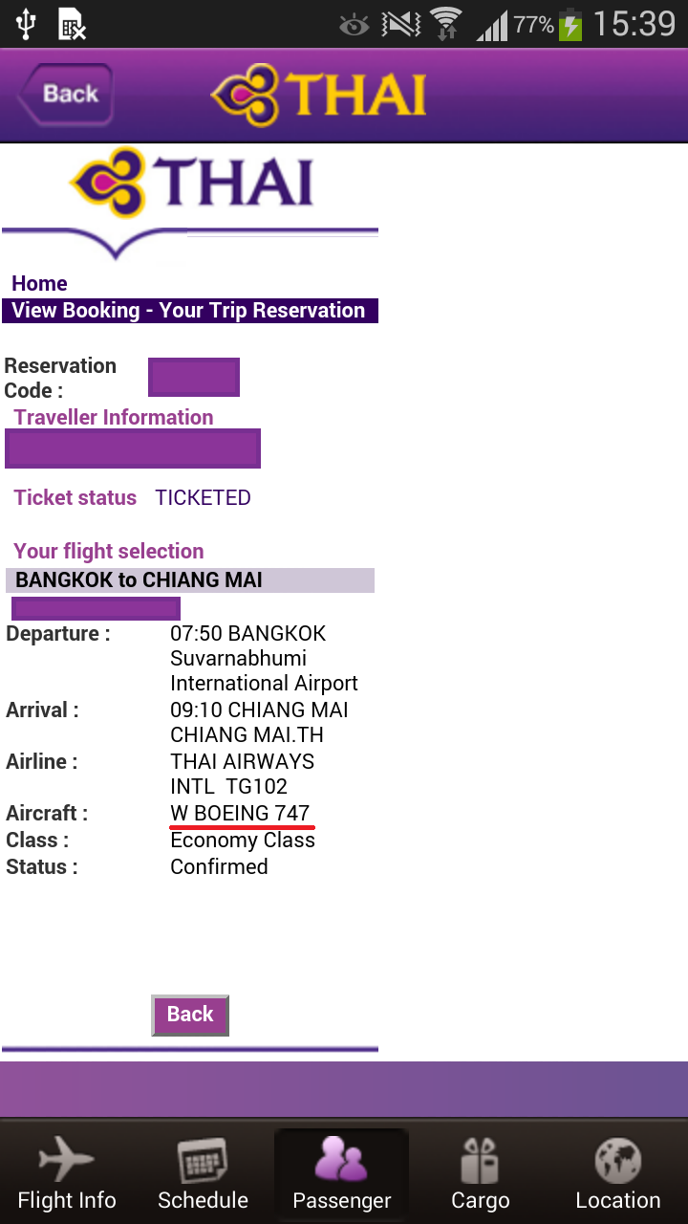Open the Home link
This screenshot has width=688, height=1224.
coord(39,283)
